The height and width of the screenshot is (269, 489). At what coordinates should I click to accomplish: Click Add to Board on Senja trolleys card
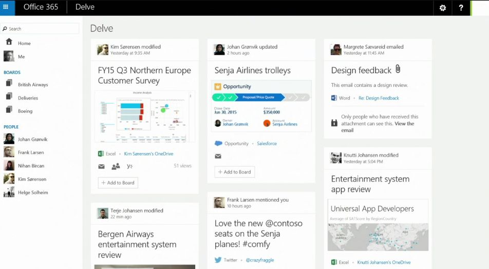[x=235, y=172]
